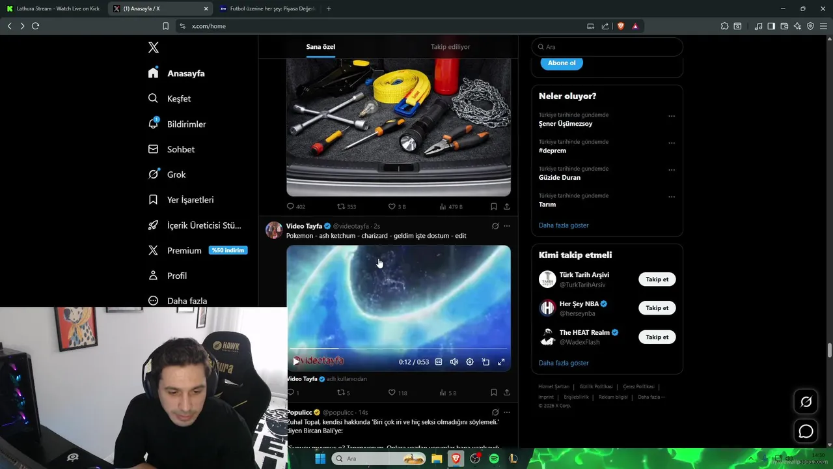Open the Tarım trend
The height and width of the screenshot is (469, 833).
coord(547,205)
